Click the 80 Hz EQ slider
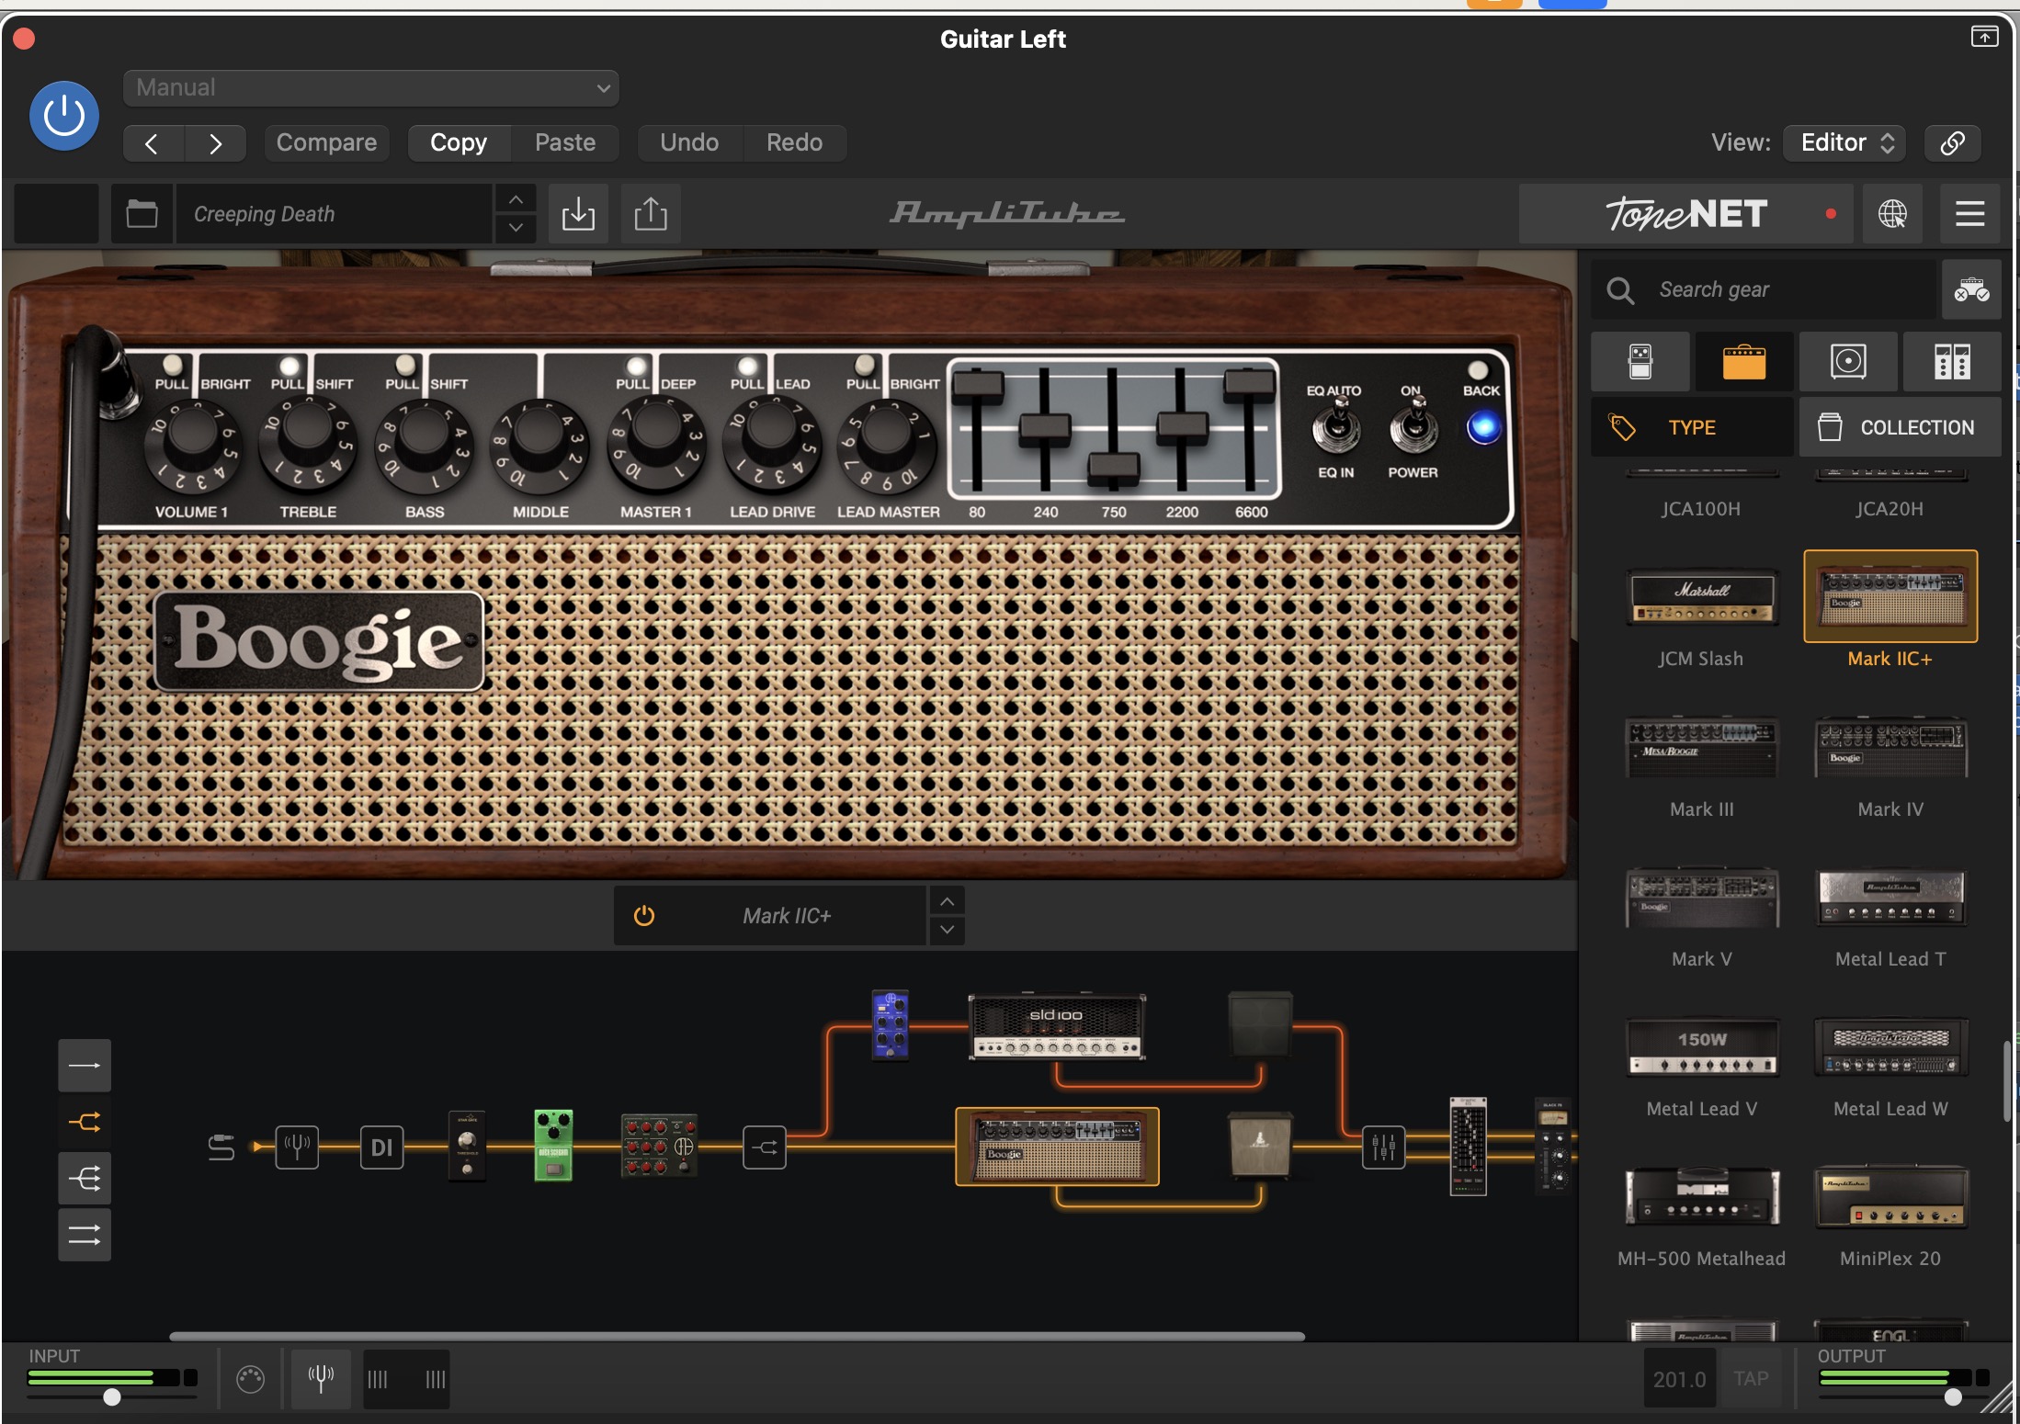Viewport: 2020px width, 1424px height. [978, 387]
